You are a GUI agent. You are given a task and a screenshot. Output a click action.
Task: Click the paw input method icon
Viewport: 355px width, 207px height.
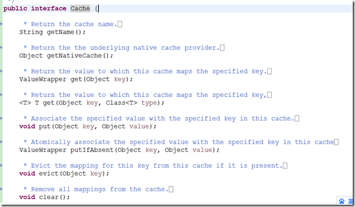click(342, 201)
